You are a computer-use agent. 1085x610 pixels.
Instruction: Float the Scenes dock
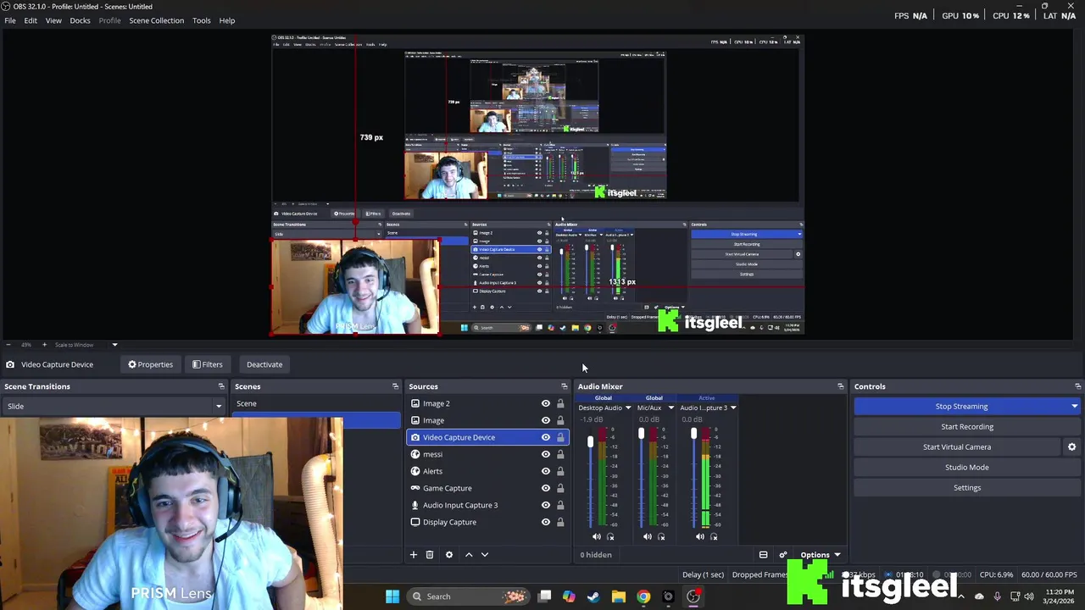[395, 386]
